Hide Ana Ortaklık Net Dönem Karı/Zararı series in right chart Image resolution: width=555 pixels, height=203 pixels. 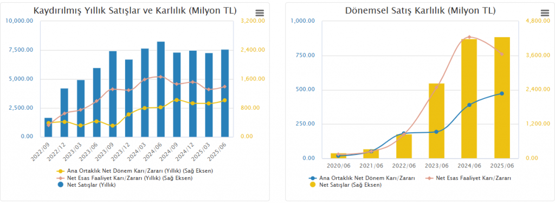pyautogui.click(x=362, y=178)
